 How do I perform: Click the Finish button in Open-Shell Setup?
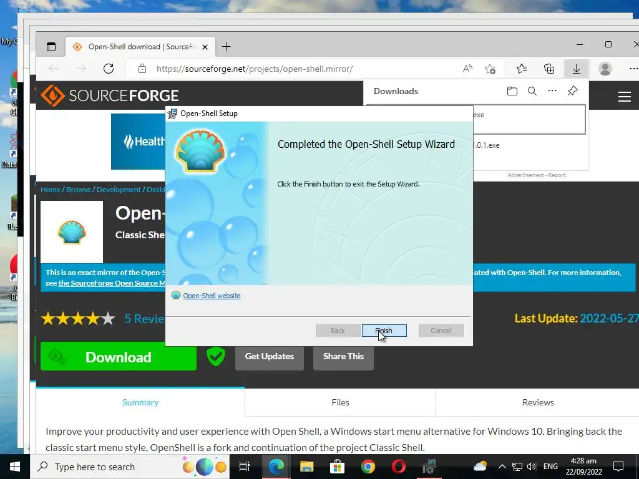[384, 331]
